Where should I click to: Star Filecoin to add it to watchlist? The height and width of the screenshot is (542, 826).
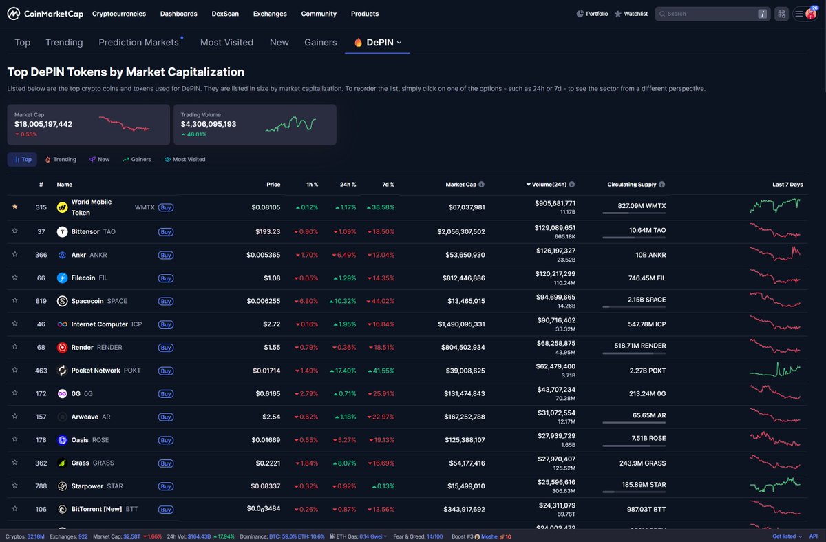click(14, 278)
